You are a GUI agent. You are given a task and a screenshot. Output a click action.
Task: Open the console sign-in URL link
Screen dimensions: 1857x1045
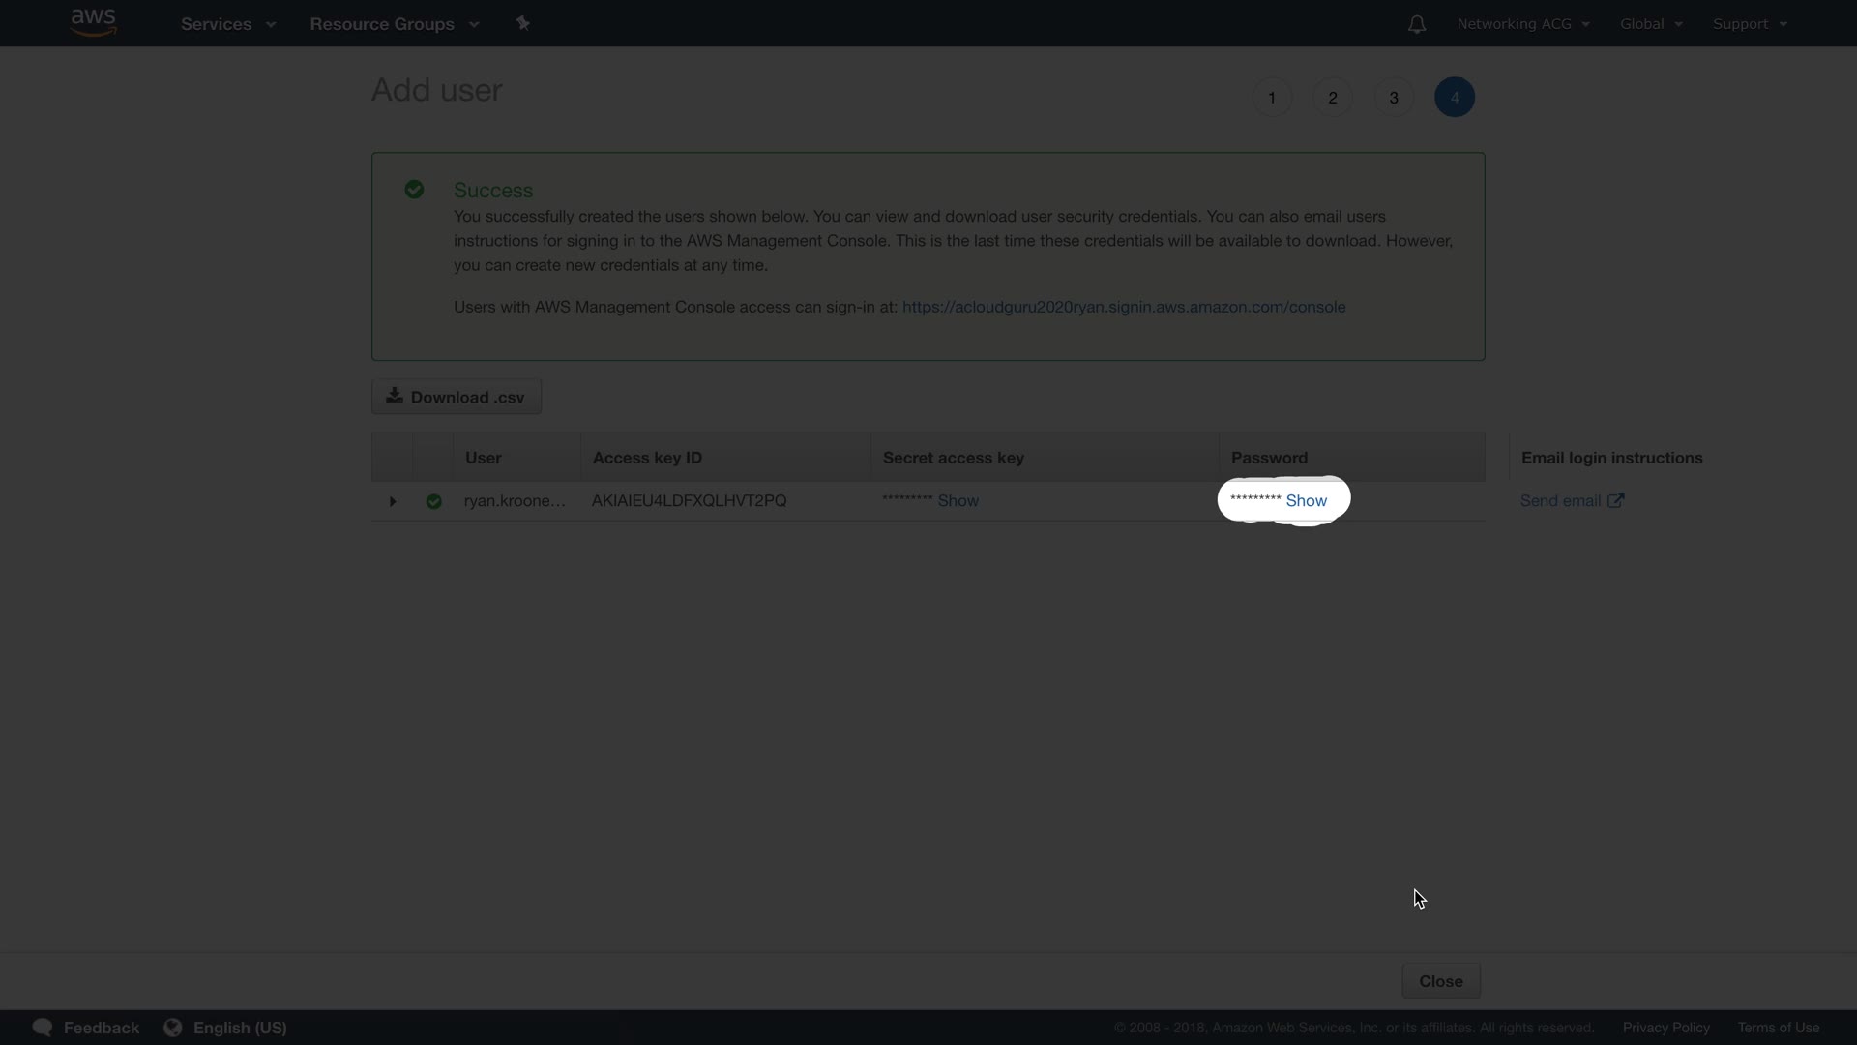coord(1123,307)
